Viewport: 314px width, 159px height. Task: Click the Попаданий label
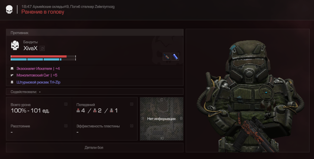pos(85,104)
